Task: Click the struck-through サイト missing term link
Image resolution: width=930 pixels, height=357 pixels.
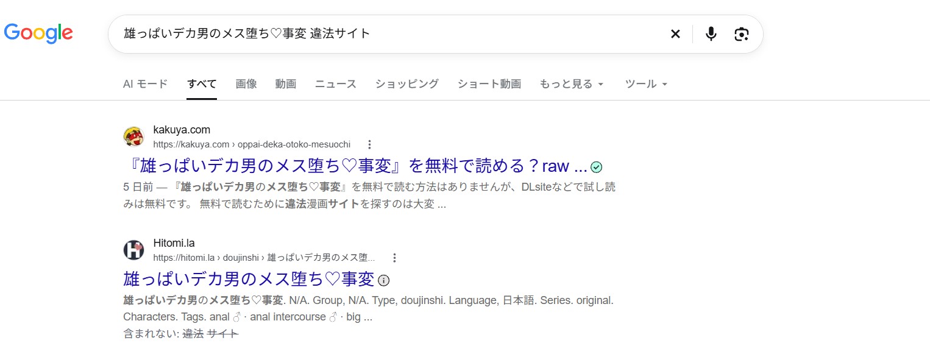Action: [222, 333]
